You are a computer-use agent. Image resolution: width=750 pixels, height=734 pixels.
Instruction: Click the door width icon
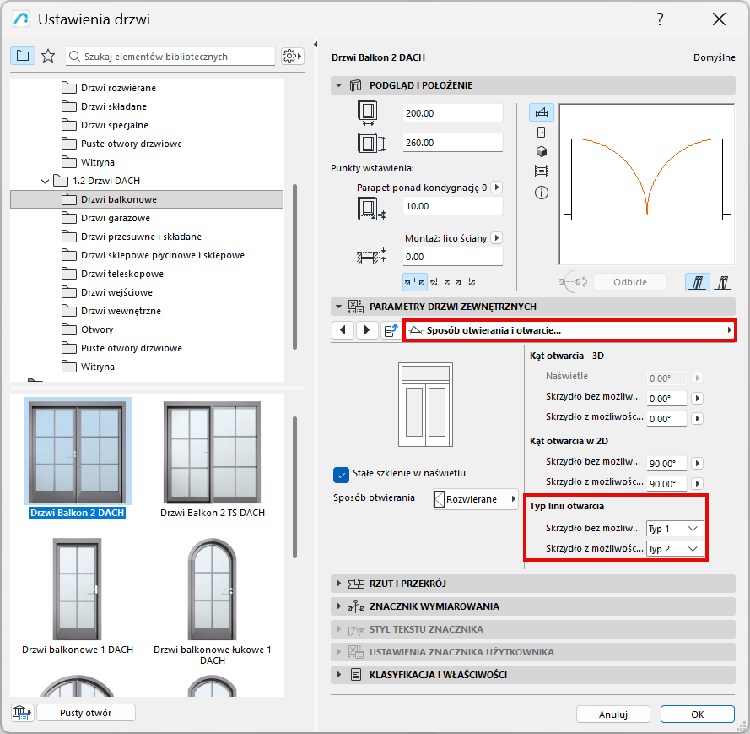pyautogui.click(x=367, y=113)
